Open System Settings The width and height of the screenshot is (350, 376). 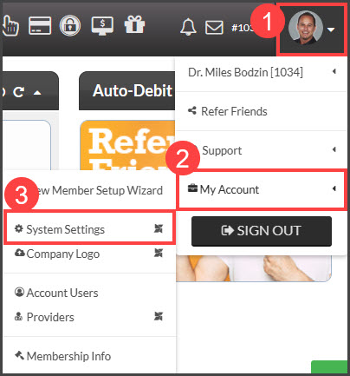pyautogui.click(x=89, y=229)
